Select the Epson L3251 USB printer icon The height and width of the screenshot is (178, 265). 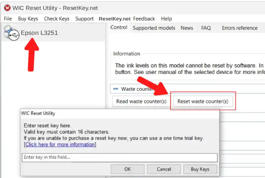point(11,33)
